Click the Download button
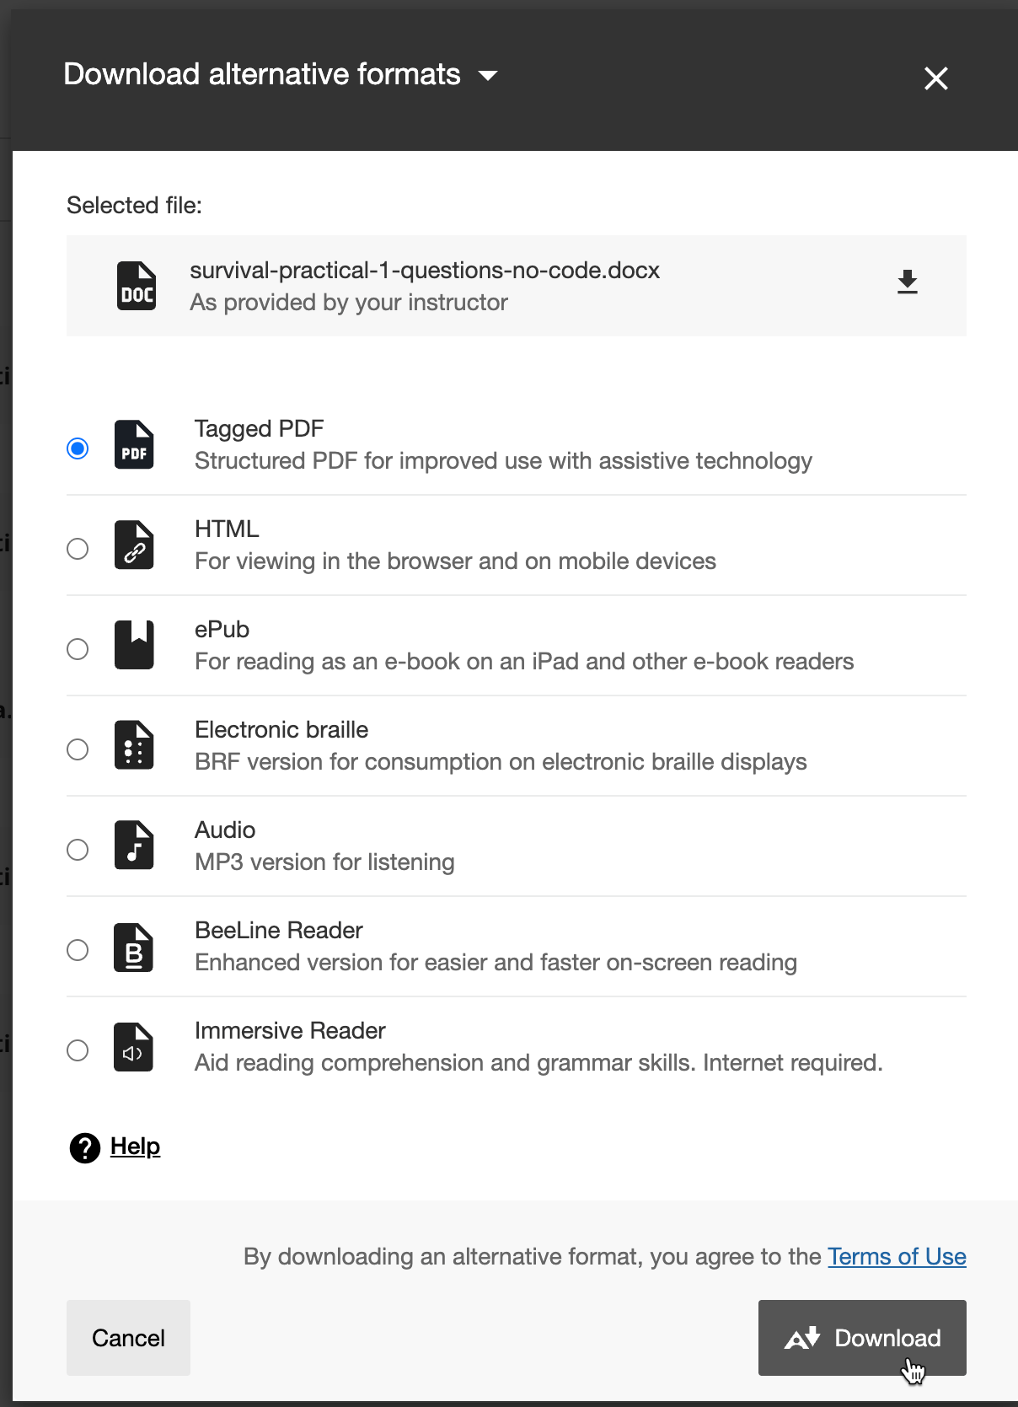The width and height of the screenshot is (1018, 1407). click(x=862, y=1338)
